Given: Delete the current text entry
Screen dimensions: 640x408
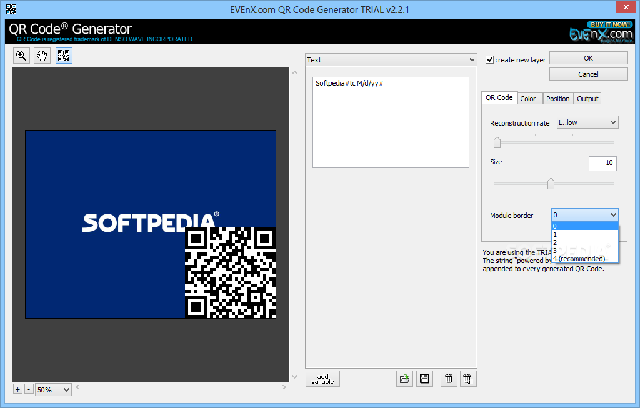Looking at the screenshot, I should click(x=448, y=378).
